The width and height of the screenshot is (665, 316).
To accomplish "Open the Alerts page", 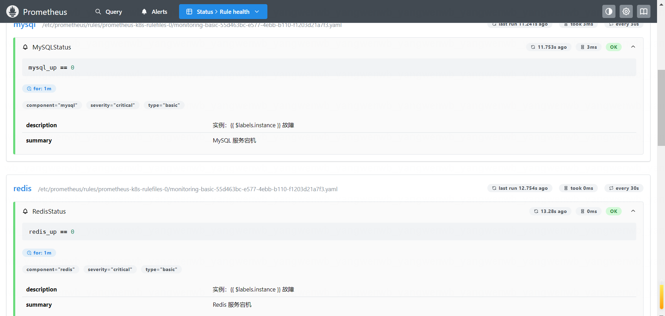I will [154, 12].
